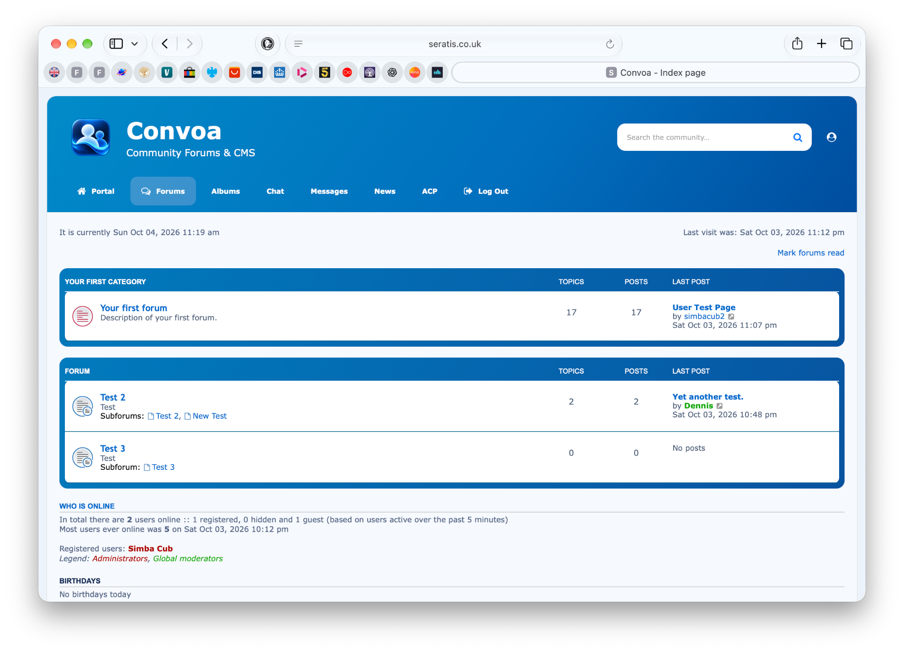Open the Barclays eagle pinned tab

tap(212, 72)
